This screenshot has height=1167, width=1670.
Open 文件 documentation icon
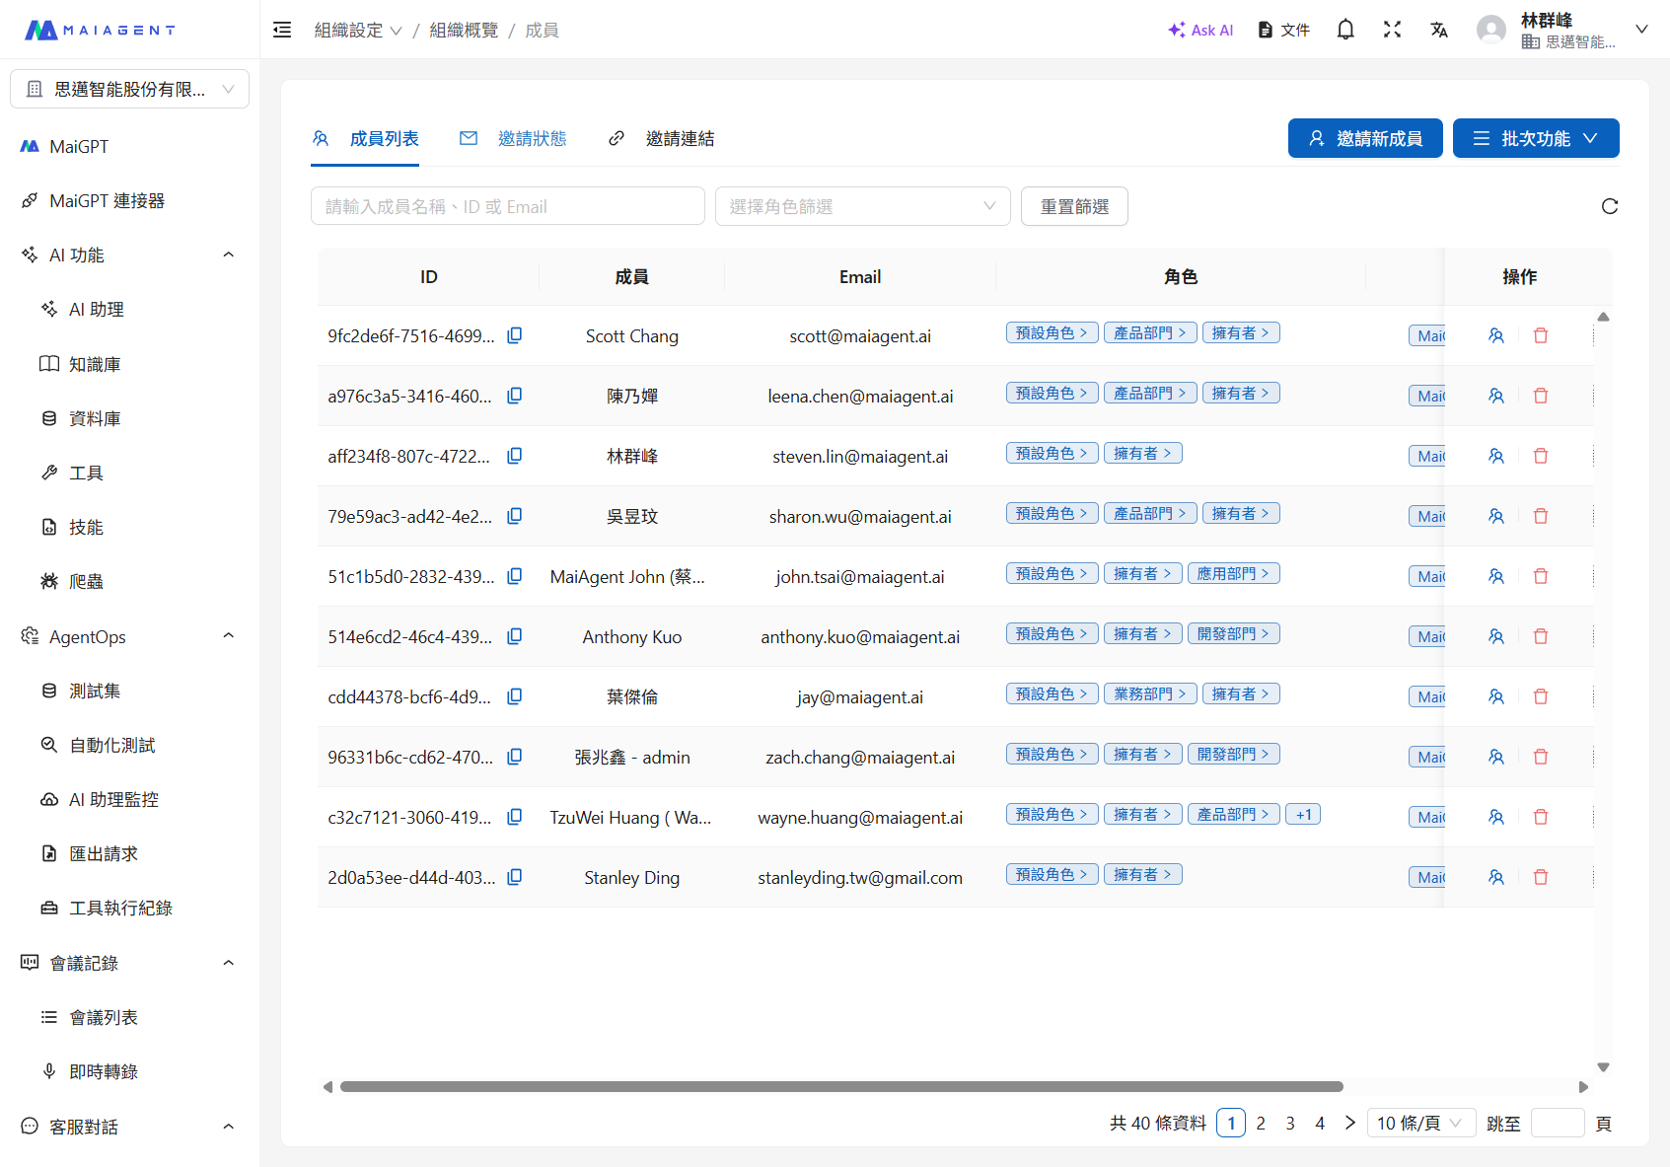(1282, 30)
